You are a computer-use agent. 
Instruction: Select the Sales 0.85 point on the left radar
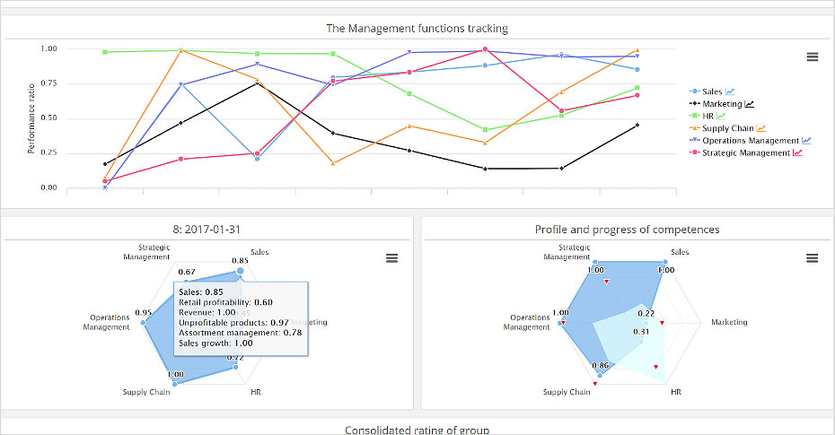(240, 270)
